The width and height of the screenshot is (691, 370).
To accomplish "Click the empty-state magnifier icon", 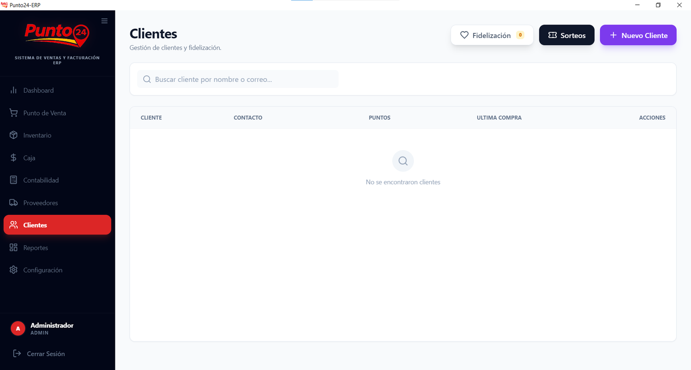I will coord(403,161).
